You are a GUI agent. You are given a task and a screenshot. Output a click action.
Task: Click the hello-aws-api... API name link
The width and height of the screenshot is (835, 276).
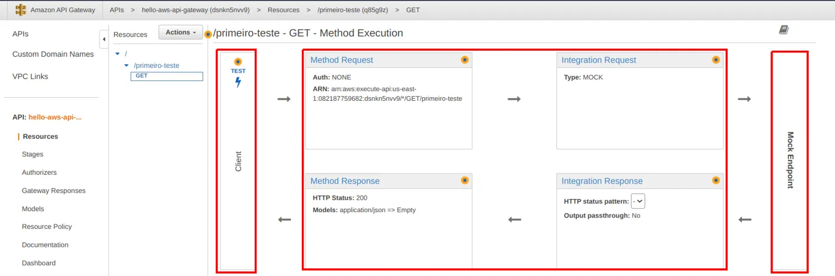[x=55, y=117]
